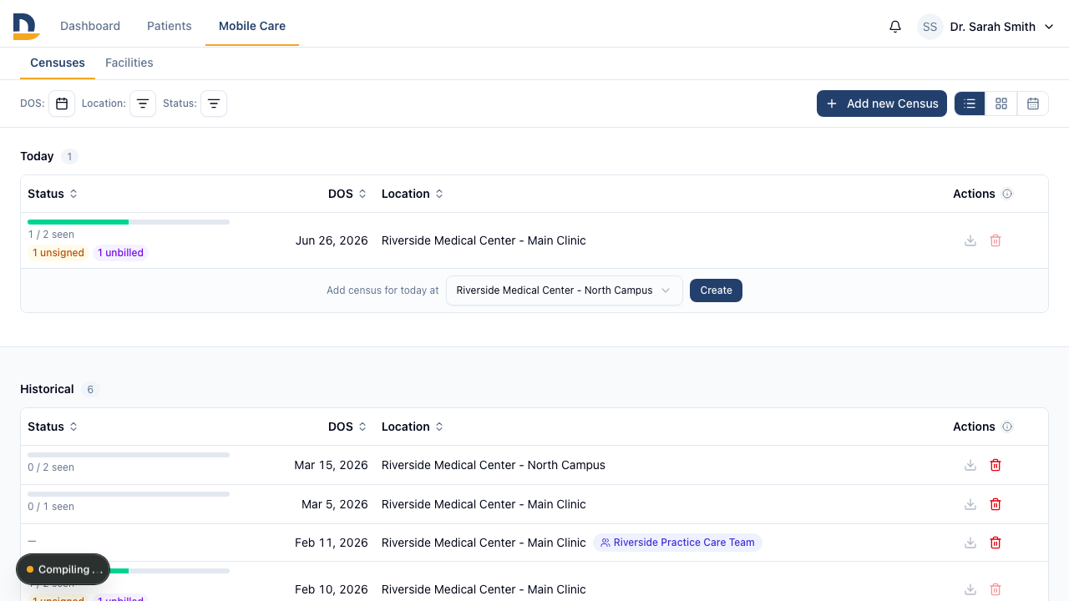Open Status filter icon

[x=214, y=104]
